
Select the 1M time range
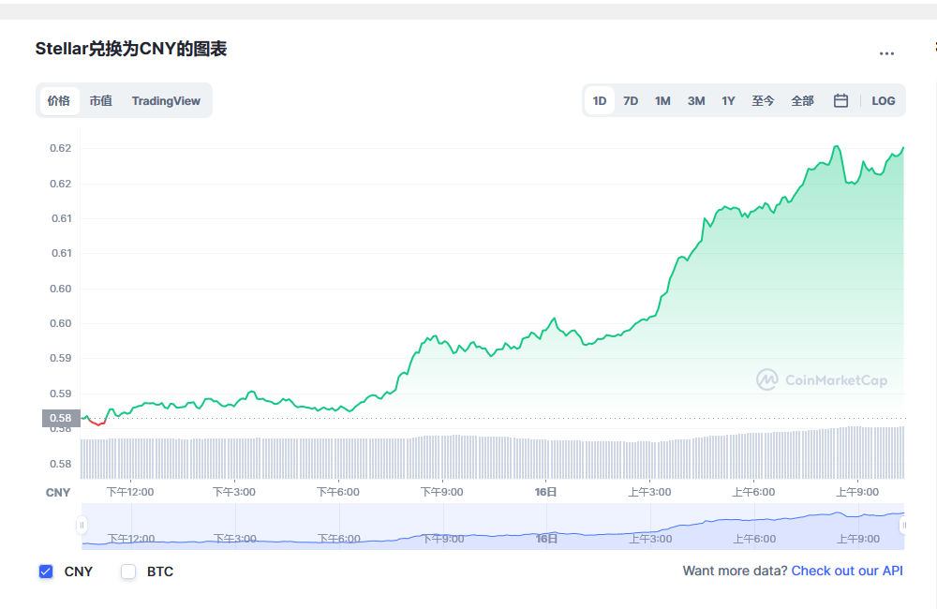(x=662, y=100)
